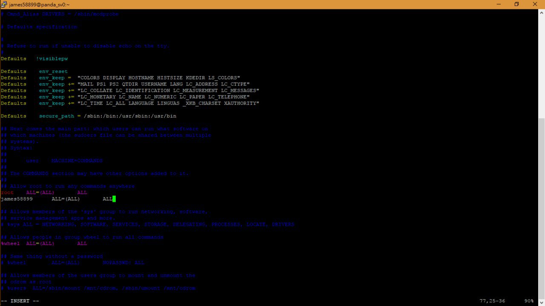Open the PuTTY system menu icon
Image resolution: width=545 pixels, height=306 pixels.
pyautogui.click(x=4, y=4)
